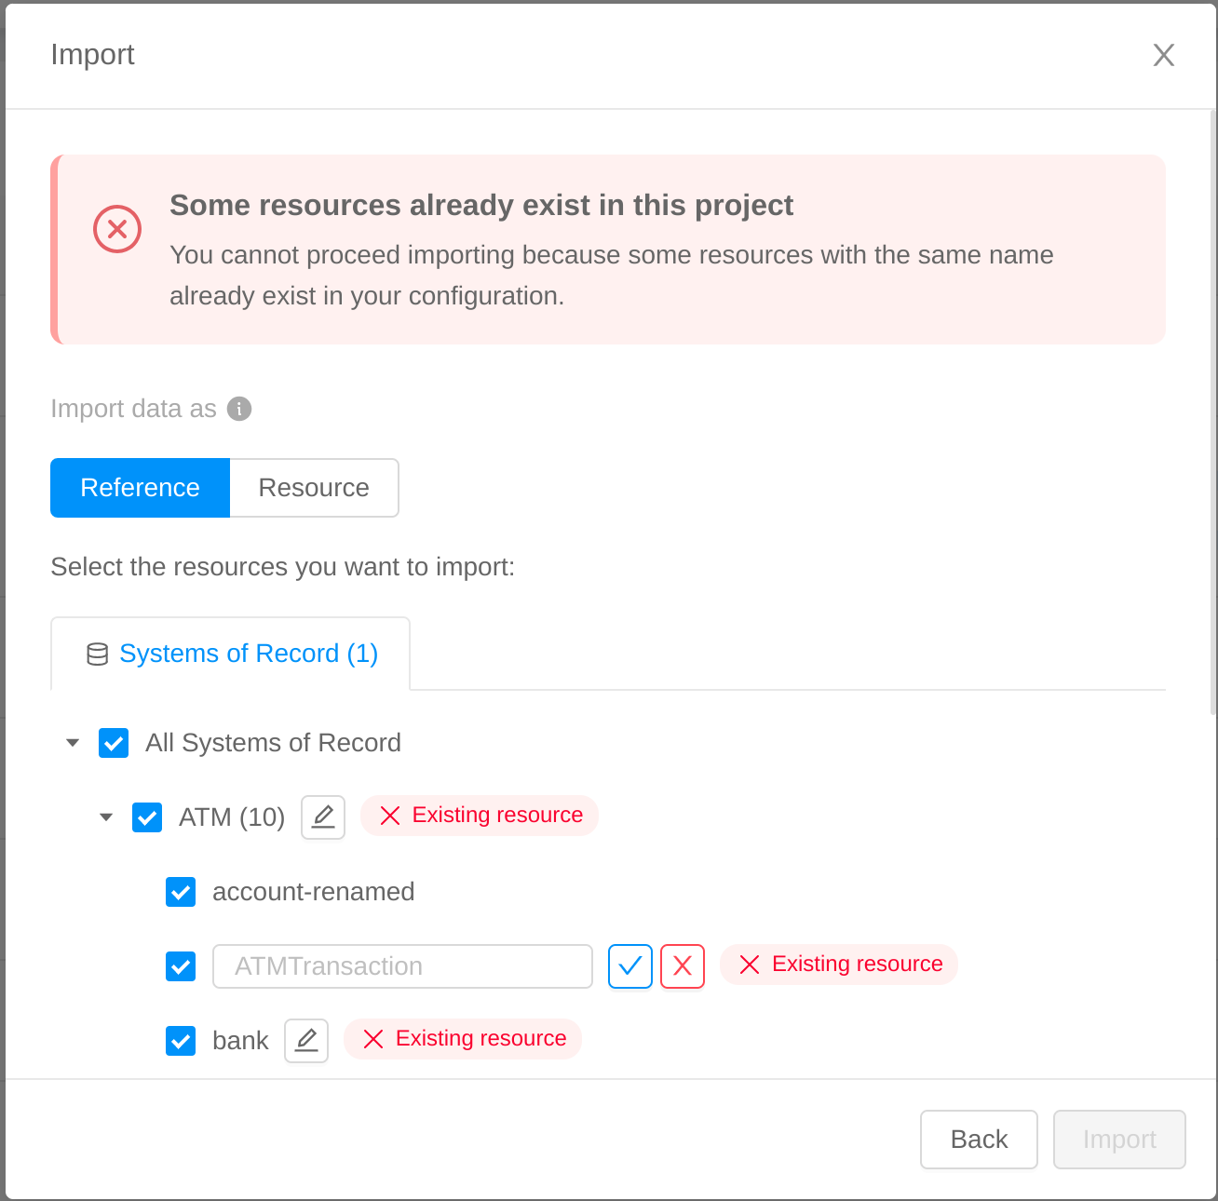1218x1201 pixels.
Task: Click the X inside ATM's Existing resource badge
Action: (x=388, y=816)
